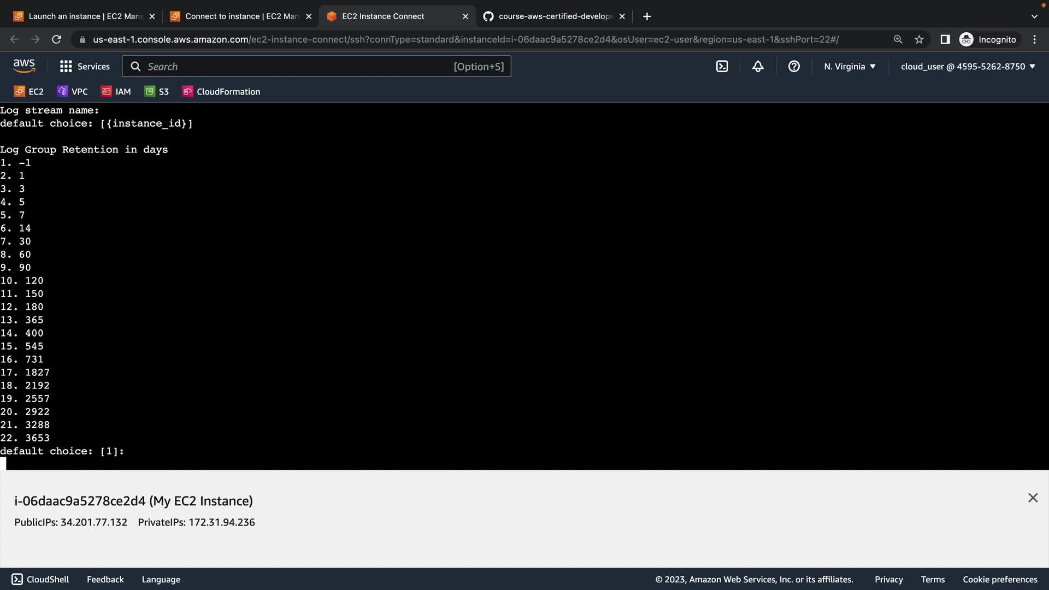The width and height of the screenshot is (1049, 590).
Task: Open CloudFormation shortcut in favorites bar
Action: [221, 91]
